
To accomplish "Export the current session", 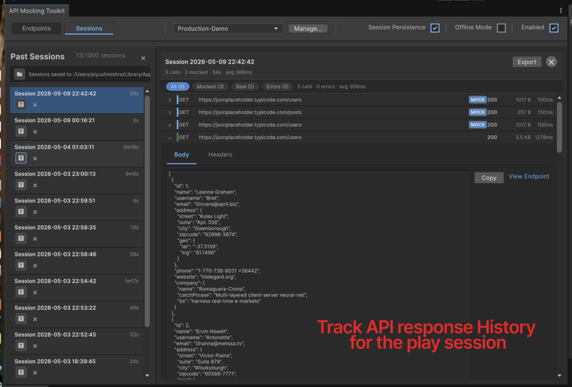I will [527, 62].
